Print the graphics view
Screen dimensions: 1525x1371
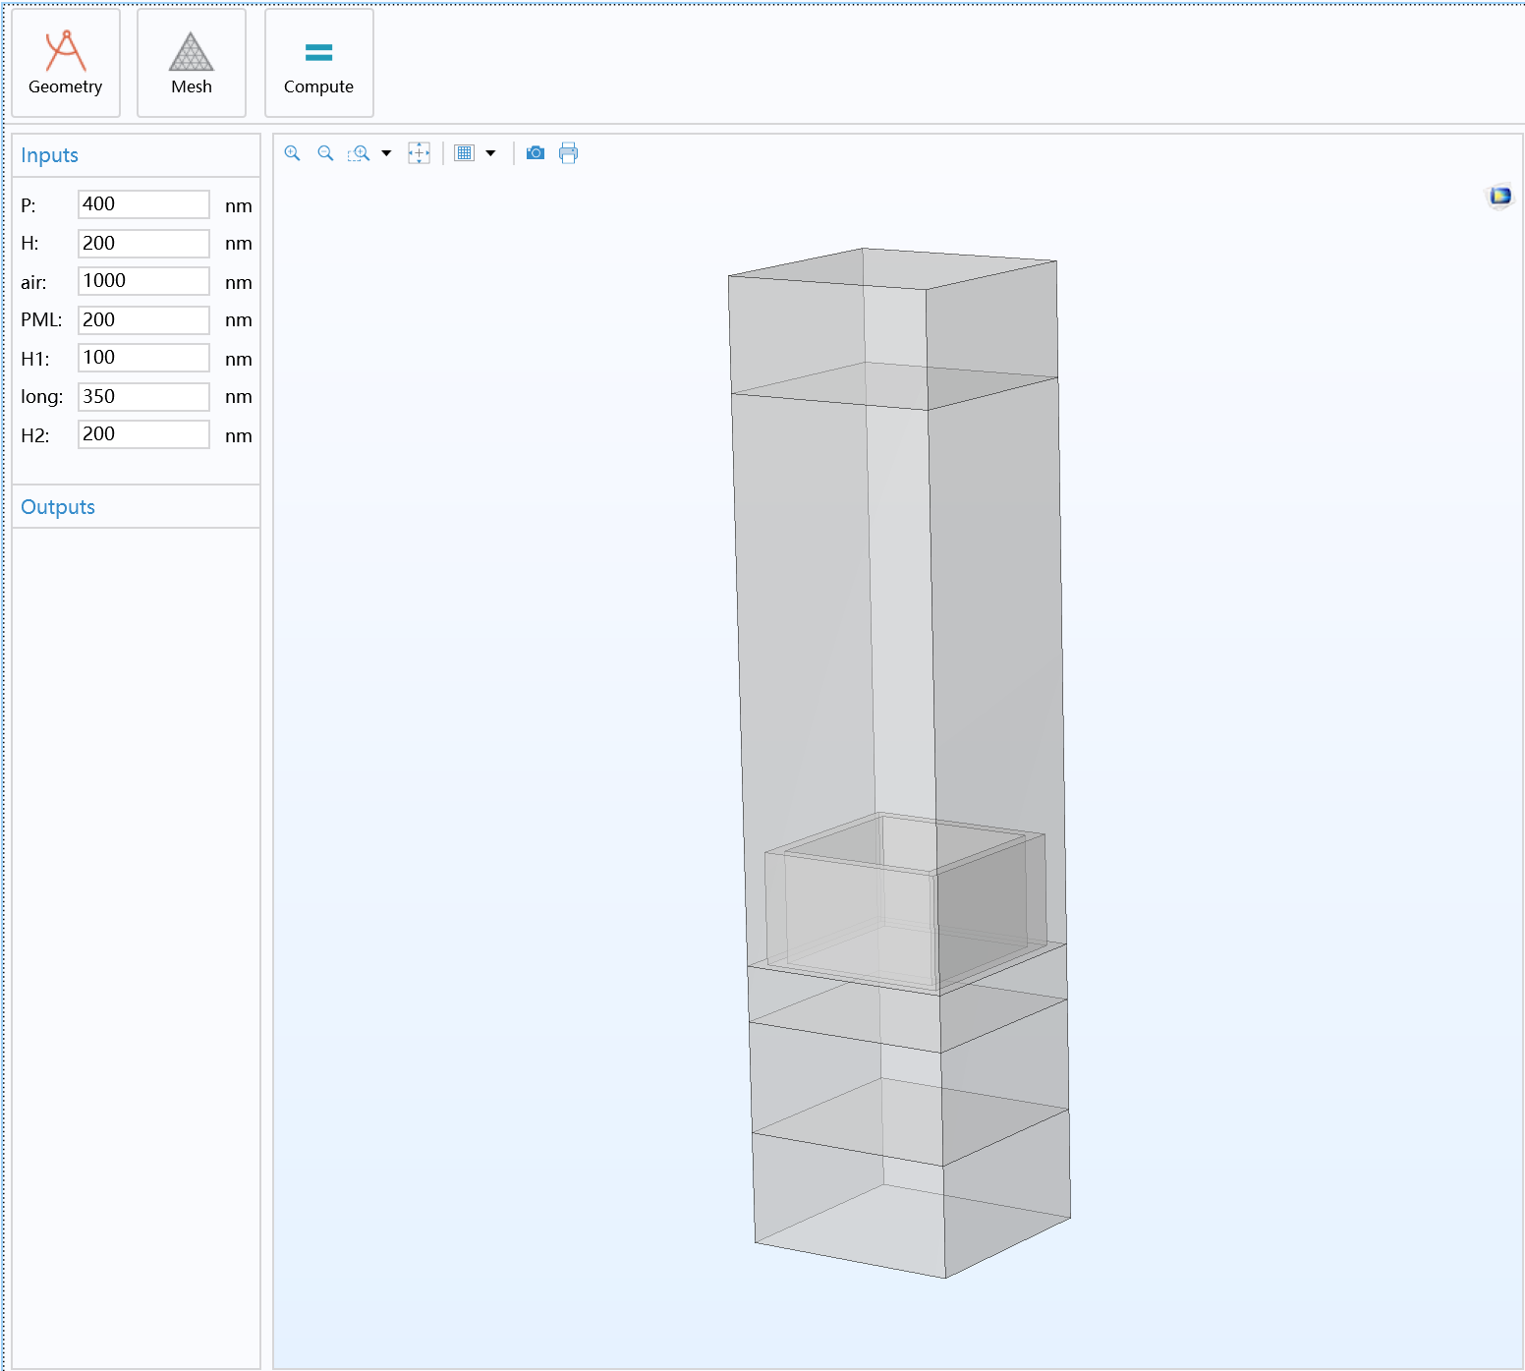[569, 153]
